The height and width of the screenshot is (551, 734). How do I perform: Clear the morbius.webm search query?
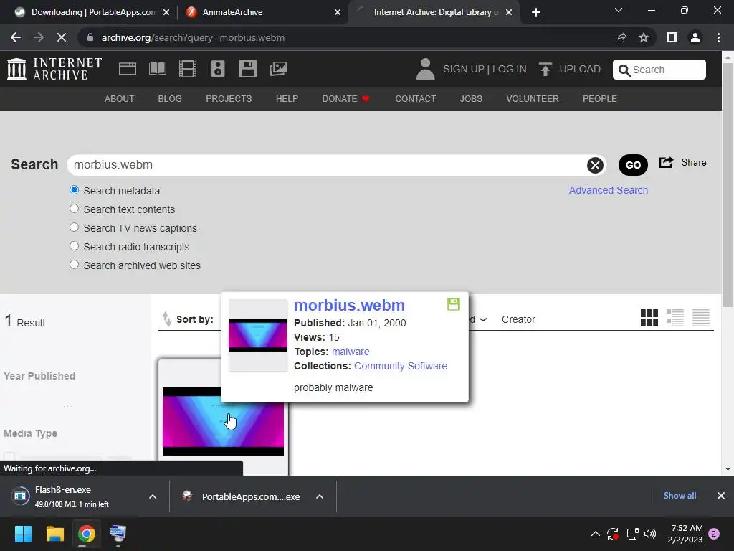point(595,165)
